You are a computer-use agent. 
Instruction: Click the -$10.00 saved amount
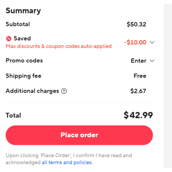coord(135,42)
